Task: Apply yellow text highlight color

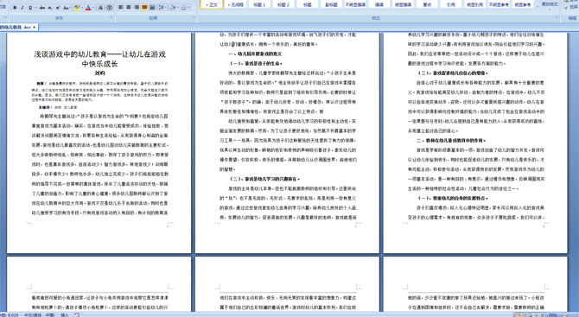Action: [77, 8]
